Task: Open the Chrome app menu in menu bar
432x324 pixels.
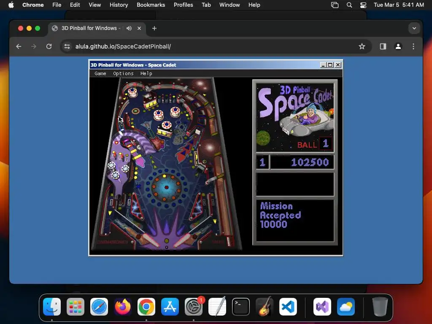Action: (33, 5)
